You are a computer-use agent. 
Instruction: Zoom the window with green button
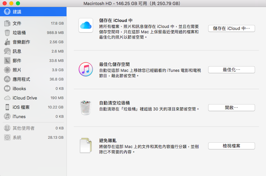(x=18, y=3)
